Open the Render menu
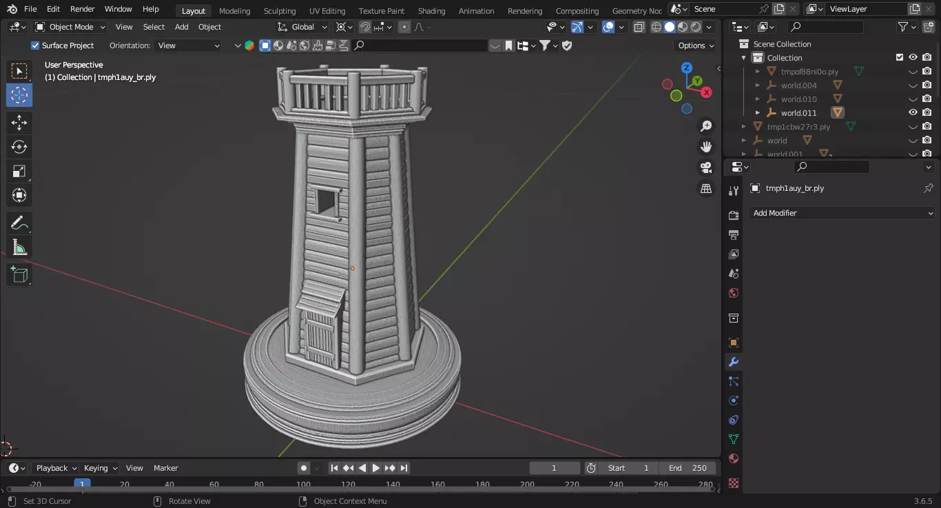Image resolution: width=941 pixels, height=508 pixels. click(83, 9)
